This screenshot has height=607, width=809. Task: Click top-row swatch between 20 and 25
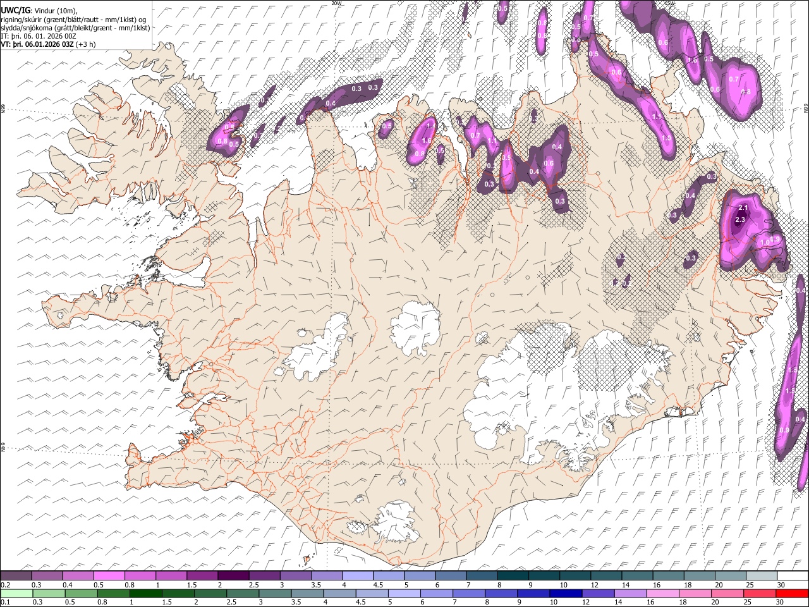tap(731, 576)
